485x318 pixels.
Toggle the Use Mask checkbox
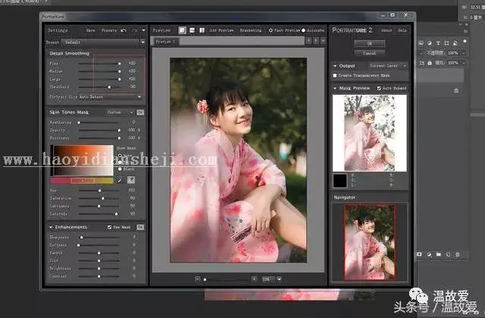coord(109,227)
